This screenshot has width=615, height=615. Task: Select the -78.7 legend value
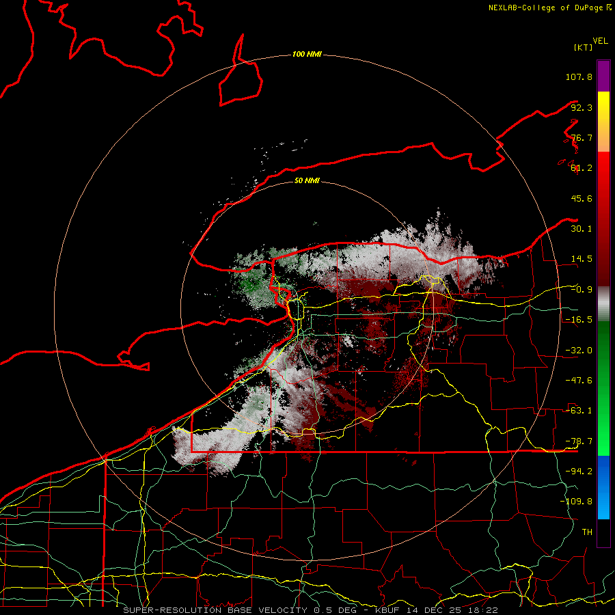(x=579, y=441)
